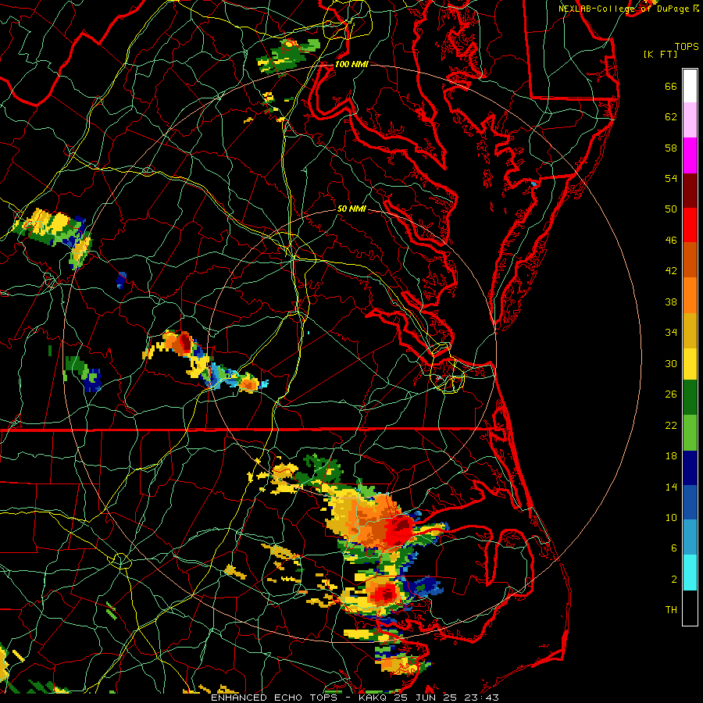Click the '54' legend value

coord(671,178)
